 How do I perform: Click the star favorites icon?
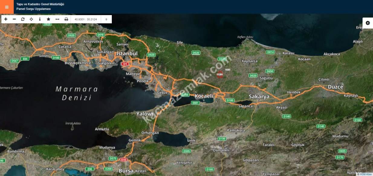click(x=48, y=19)
